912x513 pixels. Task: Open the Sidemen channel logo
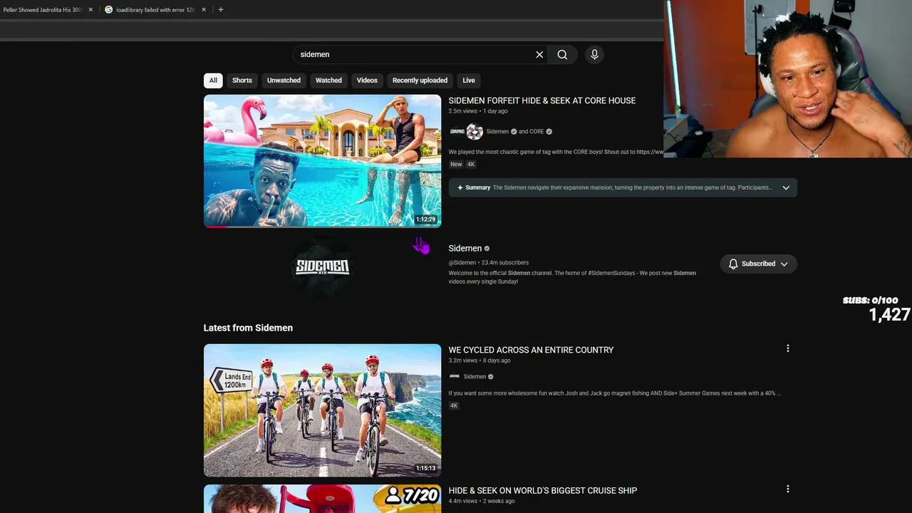click(x=322, y=267)
